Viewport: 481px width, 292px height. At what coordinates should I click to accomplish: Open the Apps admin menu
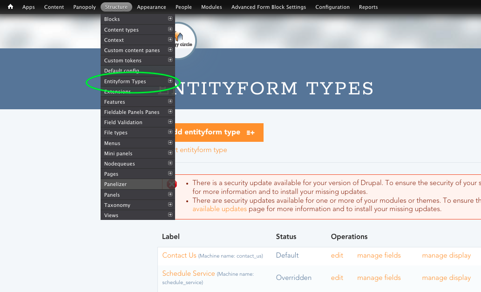tap(28, 7)
